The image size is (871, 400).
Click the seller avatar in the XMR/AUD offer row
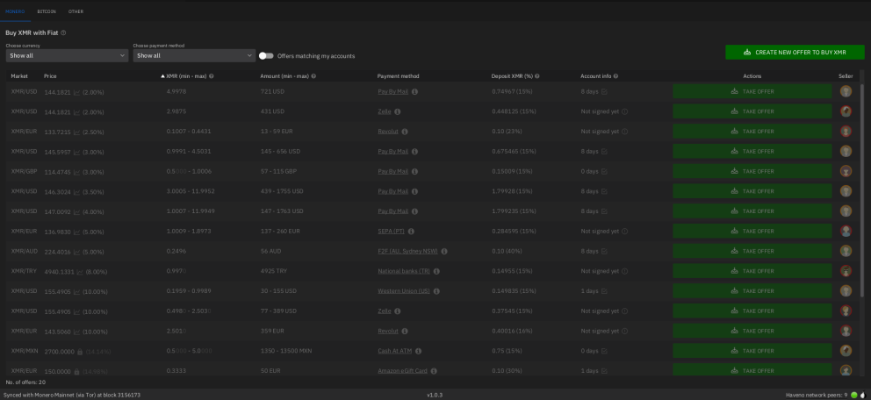pyautogui.click(x=846, y=252)
